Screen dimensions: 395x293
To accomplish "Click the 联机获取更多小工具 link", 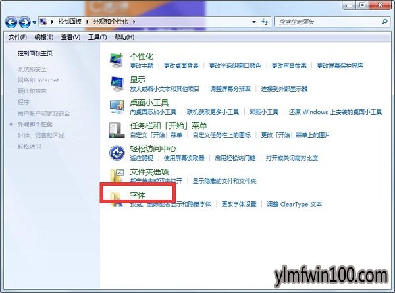I will point(213,112).
